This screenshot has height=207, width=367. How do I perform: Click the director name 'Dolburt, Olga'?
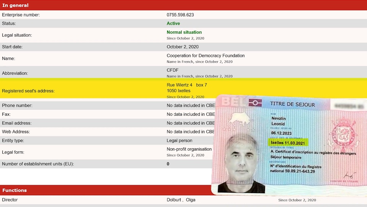point(181,200)
